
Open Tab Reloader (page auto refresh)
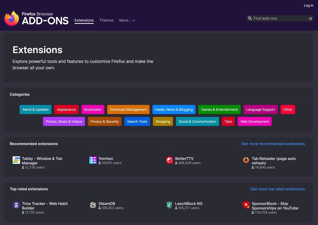(274, 161)
